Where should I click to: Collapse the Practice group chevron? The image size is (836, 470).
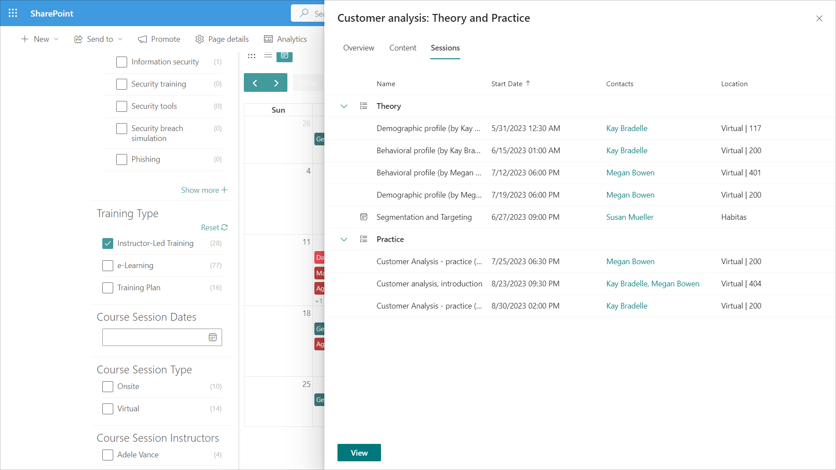(344, 239)
